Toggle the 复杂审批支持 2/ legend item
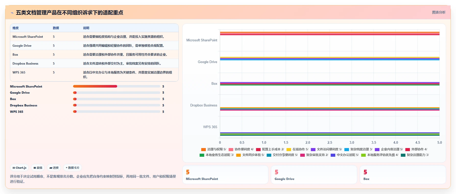The image size is (456, 194). [314, 155]
